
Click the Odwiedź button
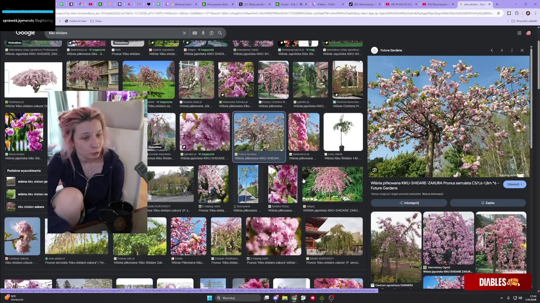click(x=515, y=184)
